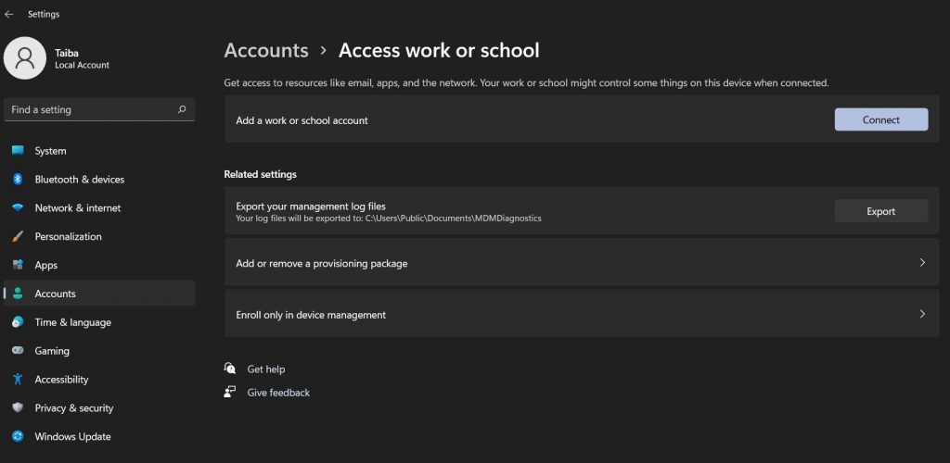Open Personalization brush icon
Viewport: 950px width, 463px height.
click(x=18, y=237)
